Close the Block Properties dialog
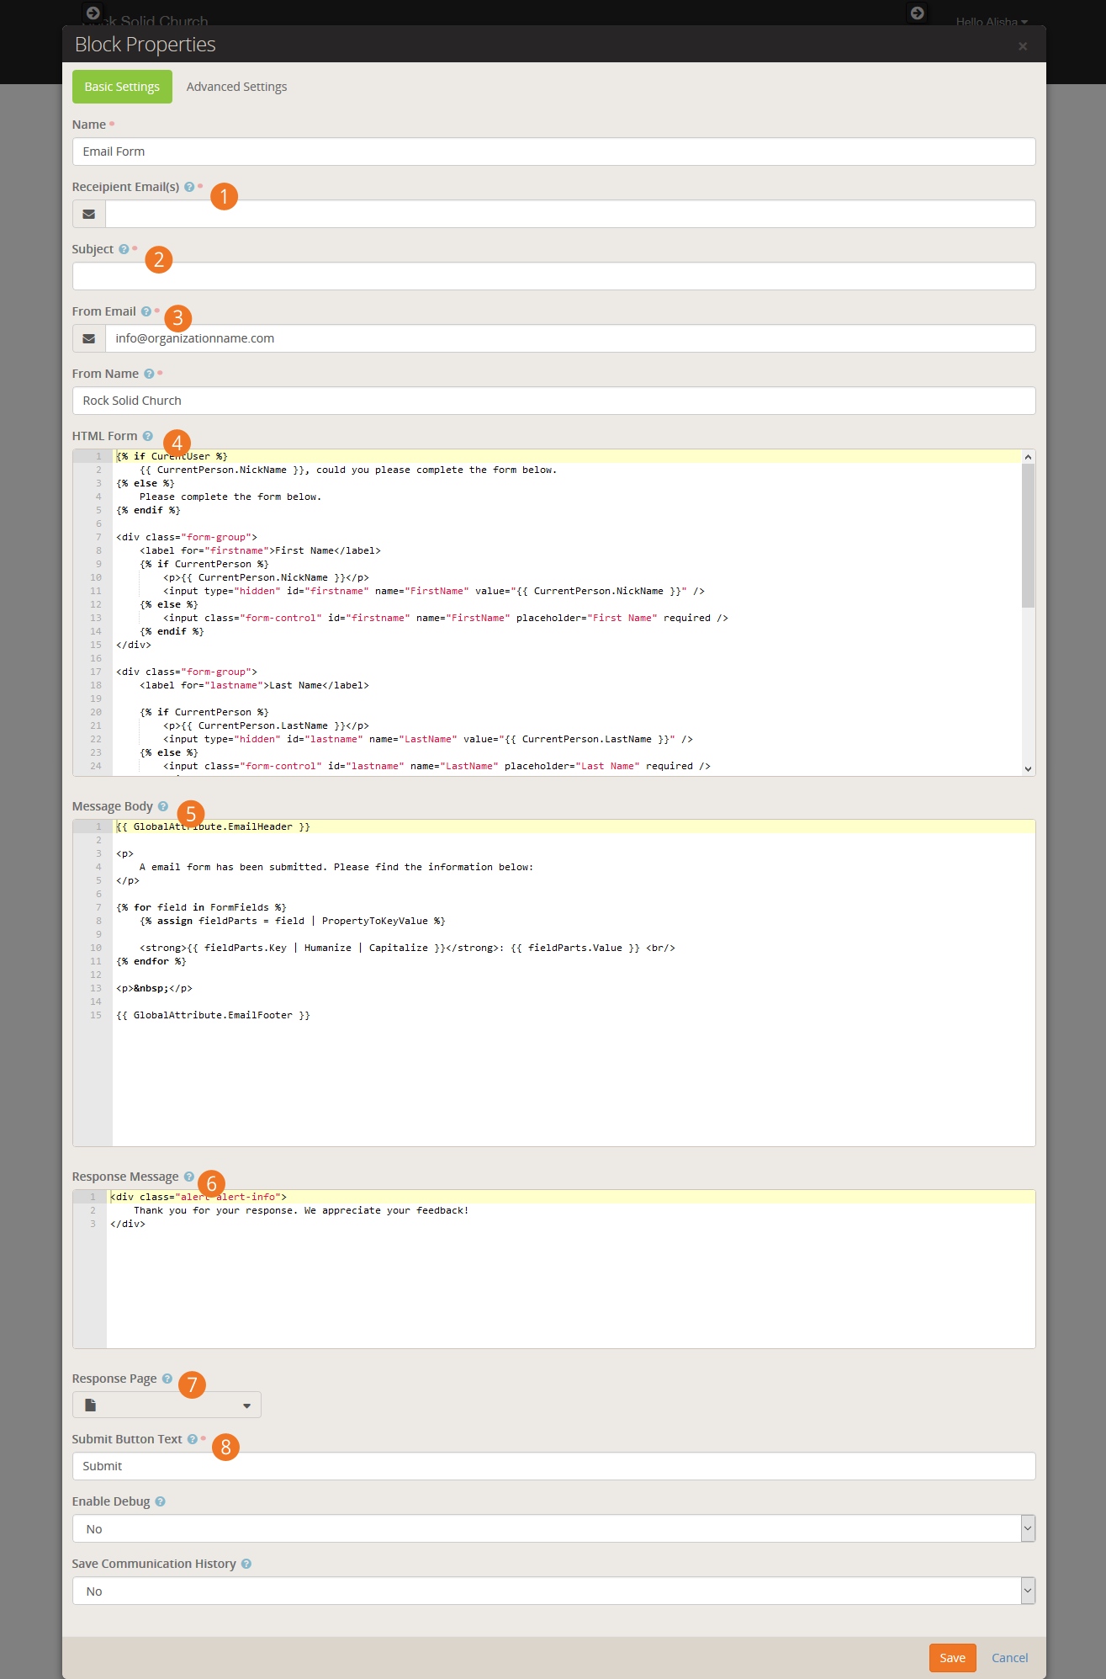This screenshot has width=1106, height=1679. (x=1023, y=46)
